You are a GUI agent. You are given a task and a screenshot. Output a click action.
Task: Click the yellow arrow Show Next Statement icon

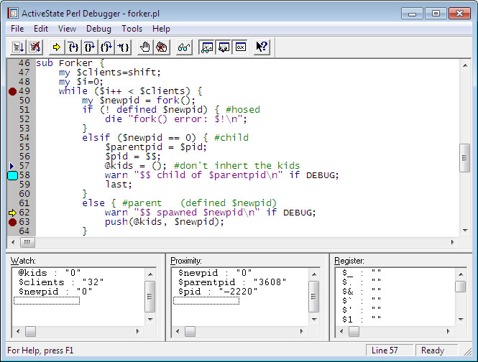(x=57, y=47)
